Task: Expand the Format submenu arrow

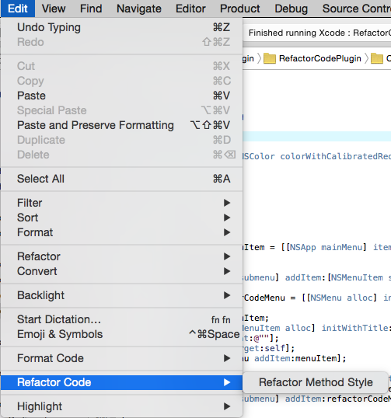Action: tap(227, 232)
